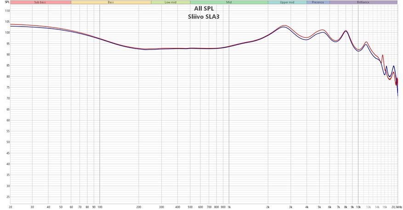
Task: Select the 25 SPL axis value
Action: tap(8, 197)
